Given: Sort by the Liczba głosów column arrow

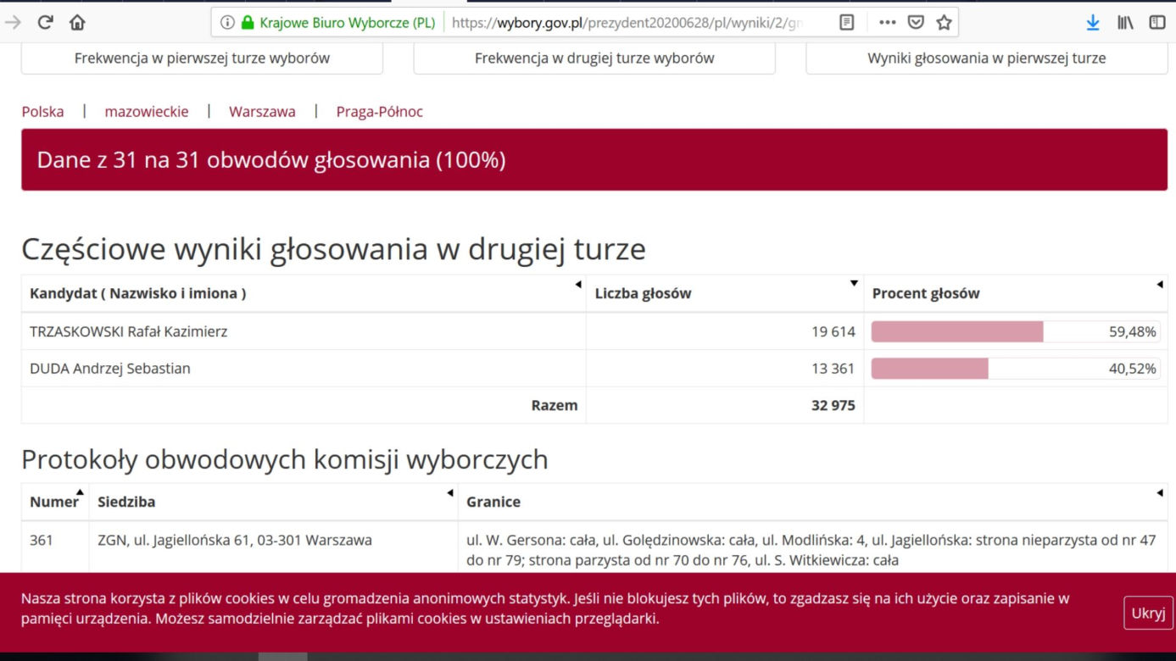Looking at the screenshot, I should pyautogui.click(x=854, y=283).
